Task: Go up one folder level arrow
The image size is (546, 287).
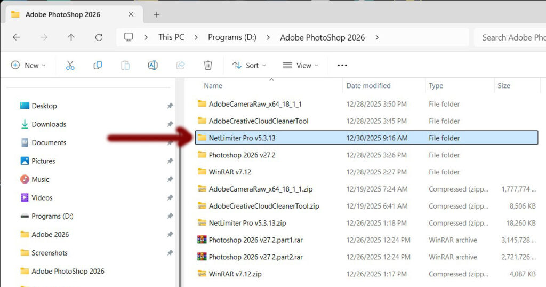Action: [71, 37]
